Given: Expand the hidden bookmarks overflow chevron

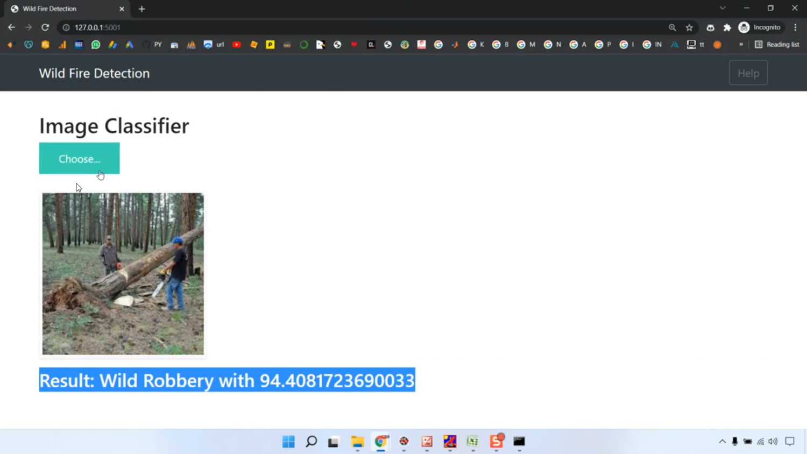Looking at the screenshot, I should 741,45.
